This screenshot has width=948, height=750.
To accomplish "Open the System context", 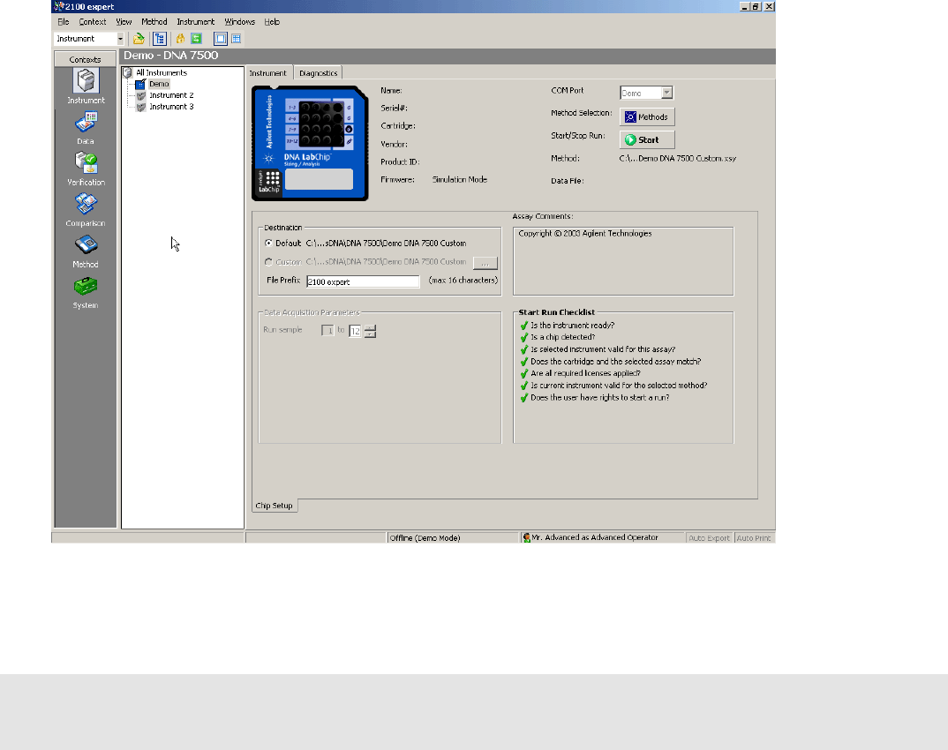I will point(86,292).
